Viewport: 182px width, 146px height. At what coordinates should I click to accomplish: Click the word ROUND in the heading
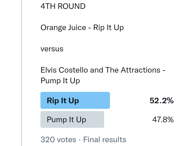point(72,6)
